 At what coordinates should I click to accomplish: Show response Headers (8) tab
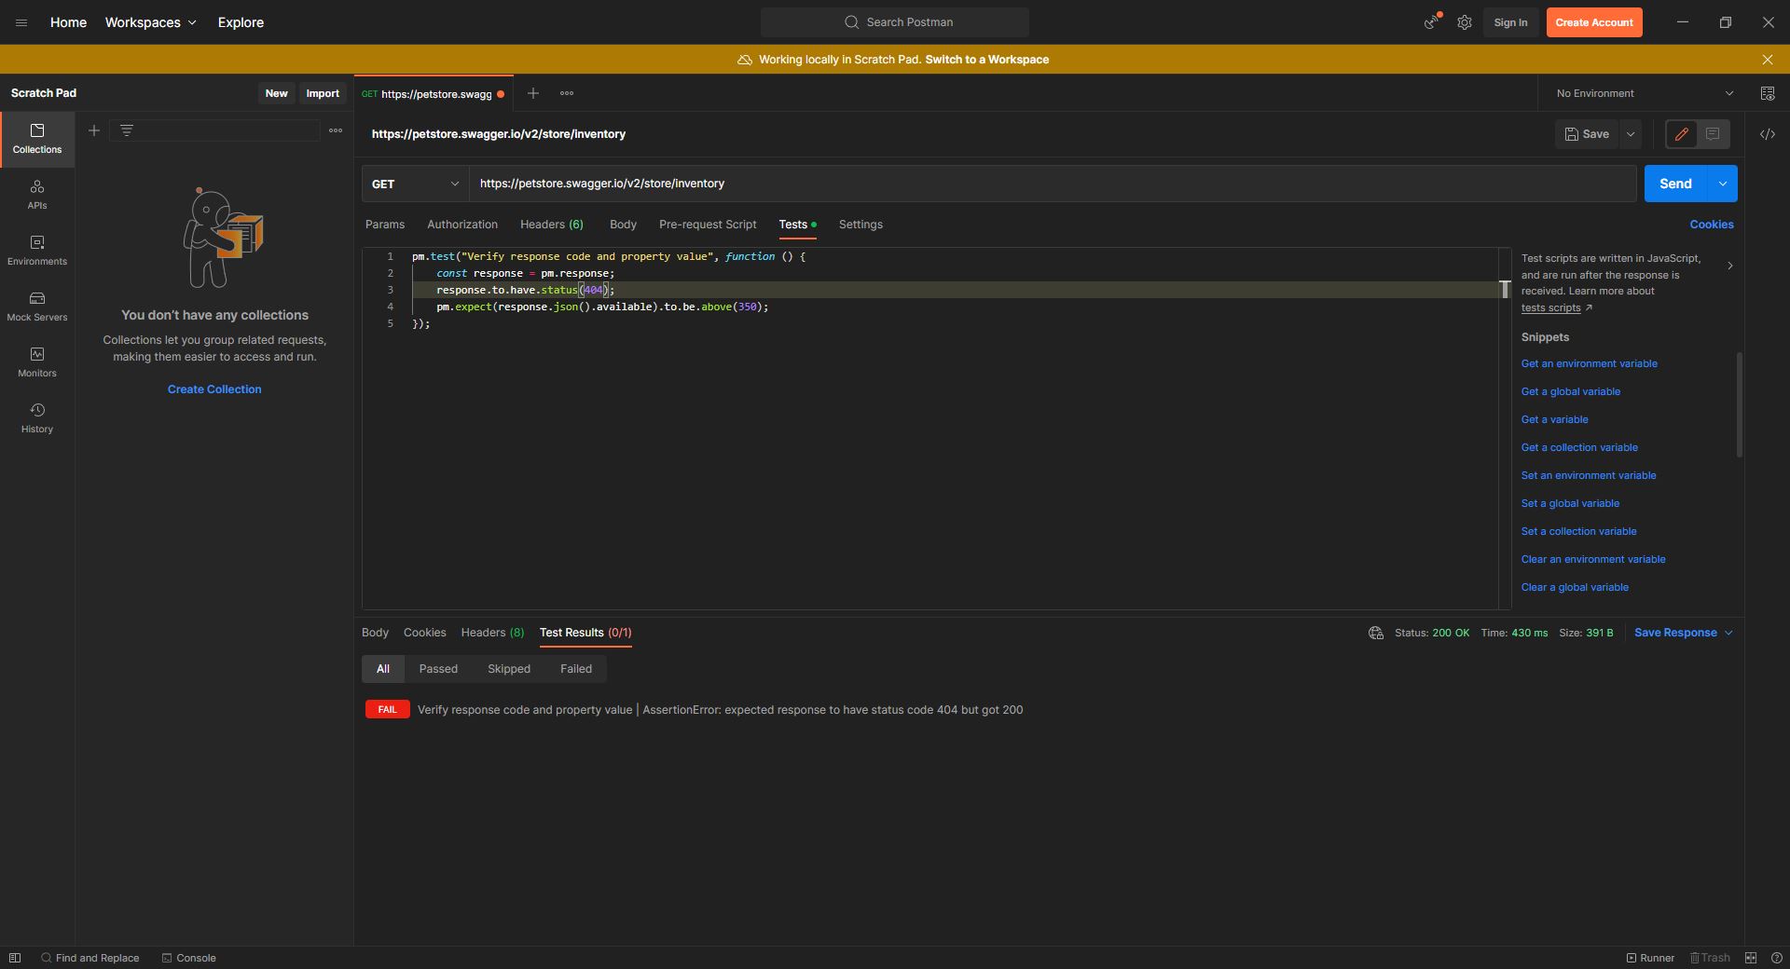(x=492, y=633)
